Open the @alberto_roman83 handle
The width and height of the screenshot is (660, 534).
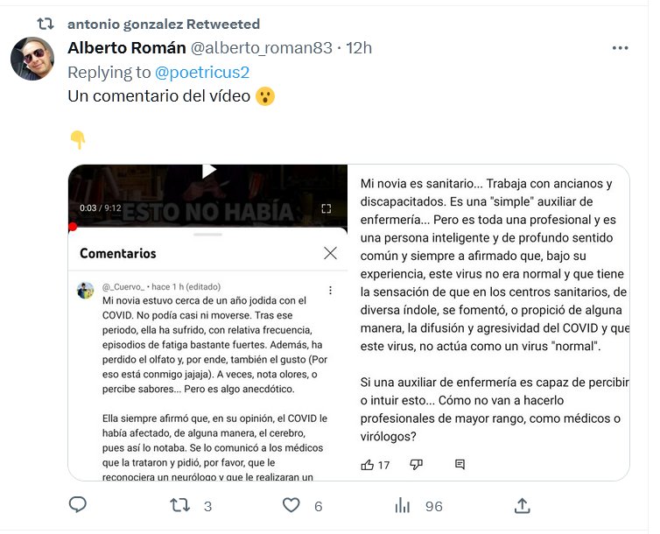tap(262, 48)
